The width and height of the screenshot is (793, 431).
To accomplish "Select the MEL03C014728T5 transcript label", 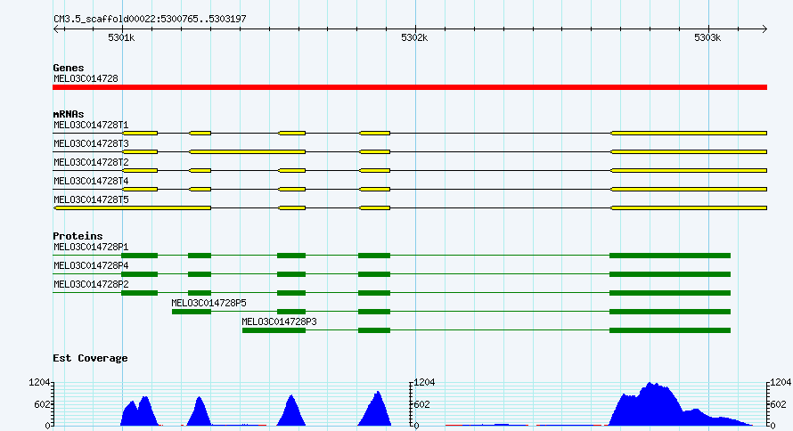I will tap(91, 199).
